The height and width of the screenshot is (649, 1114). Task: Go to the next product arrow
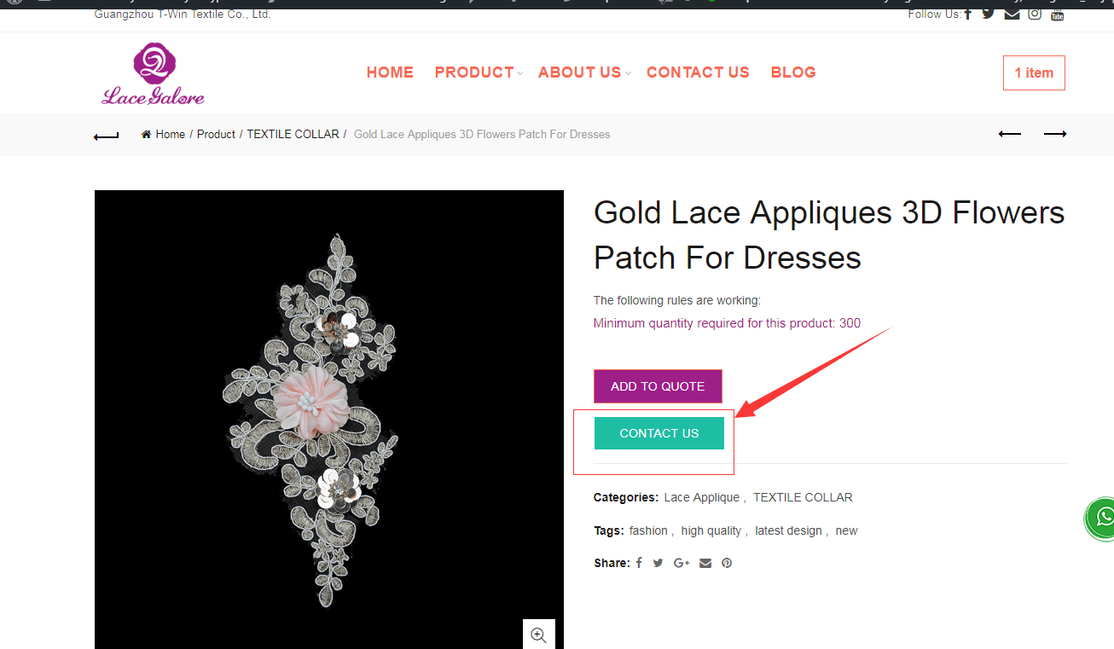coord(1055,134)
